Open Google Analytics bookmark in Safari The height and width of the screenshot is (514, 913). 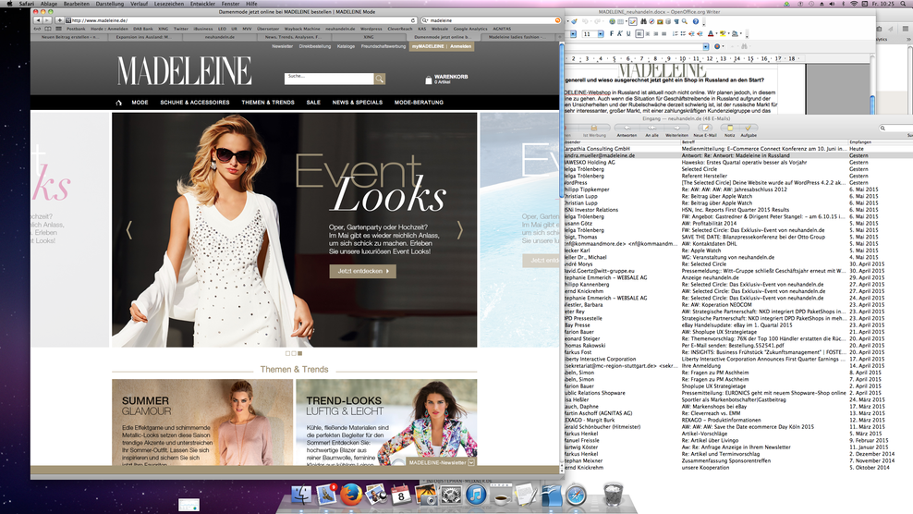pyautogui.click(x=470, y=29)
